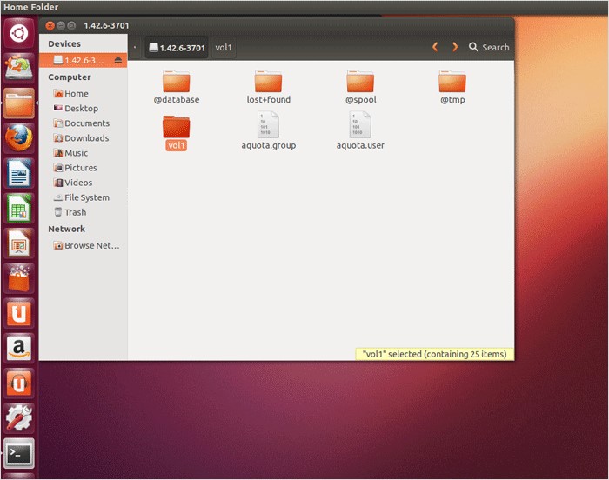
Task: Click the window title 1.42.6-3701 text
Action: (x=106, y=25)
